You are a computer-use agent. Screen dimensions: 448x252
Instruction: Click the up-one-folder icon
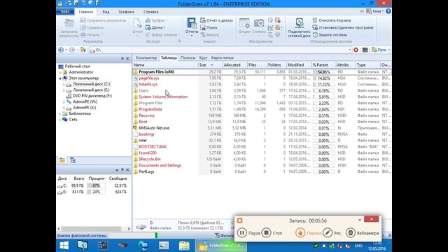[83, 50]
